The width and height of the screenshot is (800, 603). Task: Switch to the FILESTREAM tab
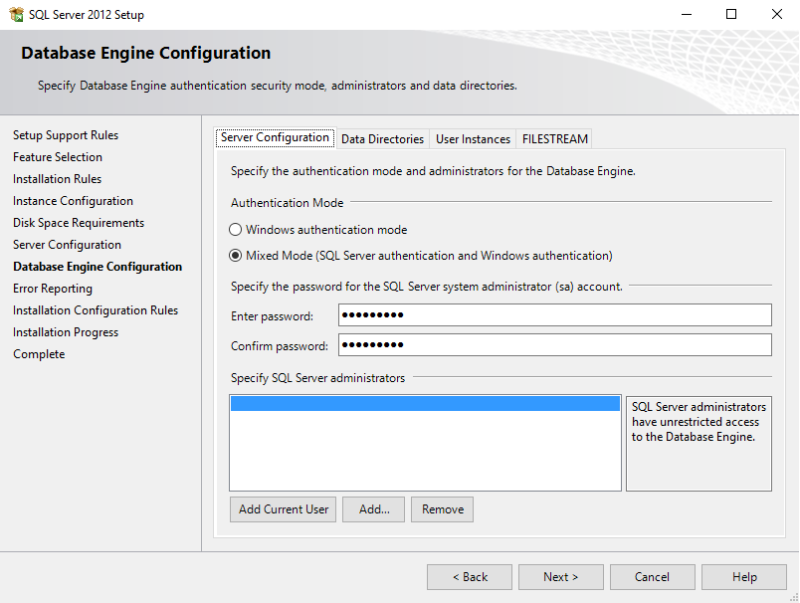pos(555,139)
